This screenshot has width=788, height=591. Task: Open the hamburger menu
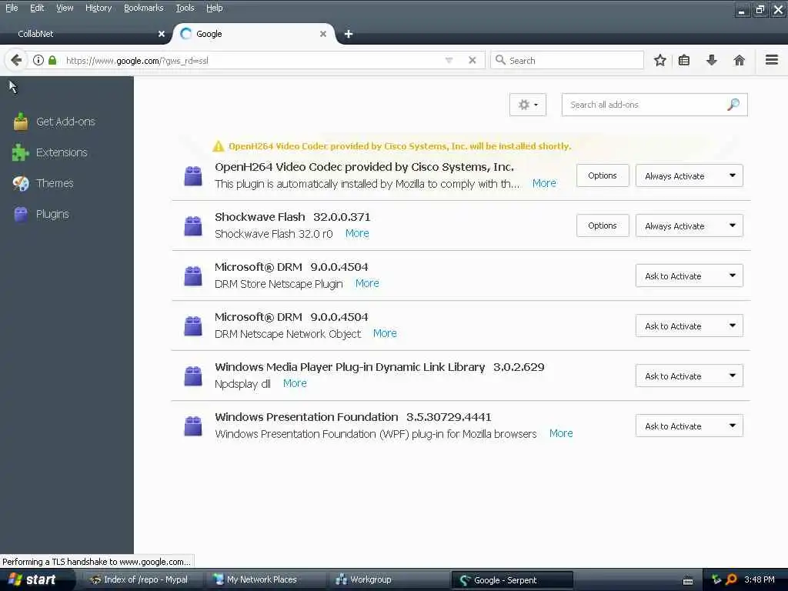click(772, 60)
